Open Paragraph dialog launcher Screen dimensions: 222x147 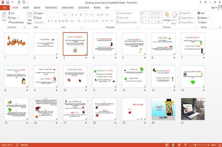click(x=138, y=27)
